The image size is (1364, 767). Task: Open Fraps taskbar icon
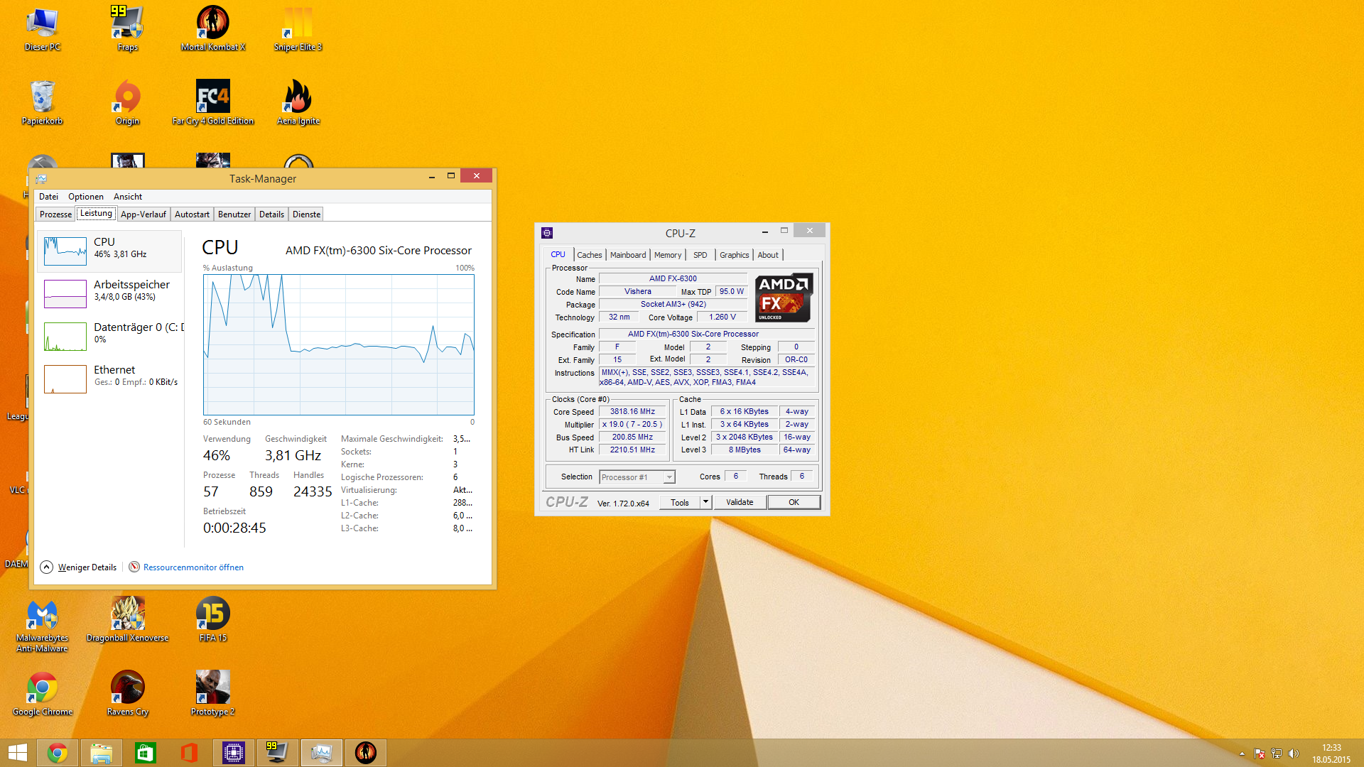[277, 752]
